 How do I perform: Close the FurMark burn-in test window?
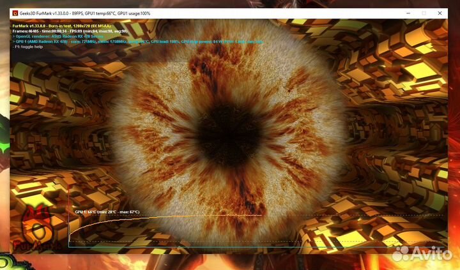coord(440,13)
